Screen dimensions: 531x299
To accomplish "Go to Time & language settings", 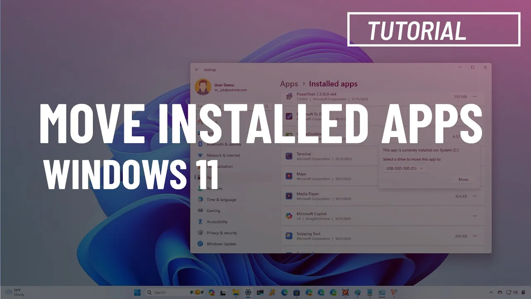I will (x=234, y=199).
